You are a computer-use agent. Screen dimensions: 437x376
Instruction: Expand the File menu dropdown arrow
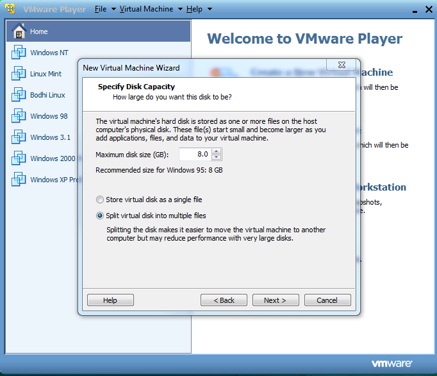tap(113, 9)
